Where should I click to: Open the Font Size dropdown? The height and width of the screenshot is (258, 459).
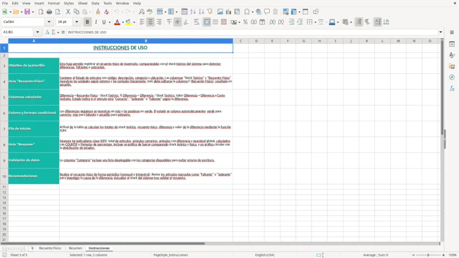tap(77, 21)
